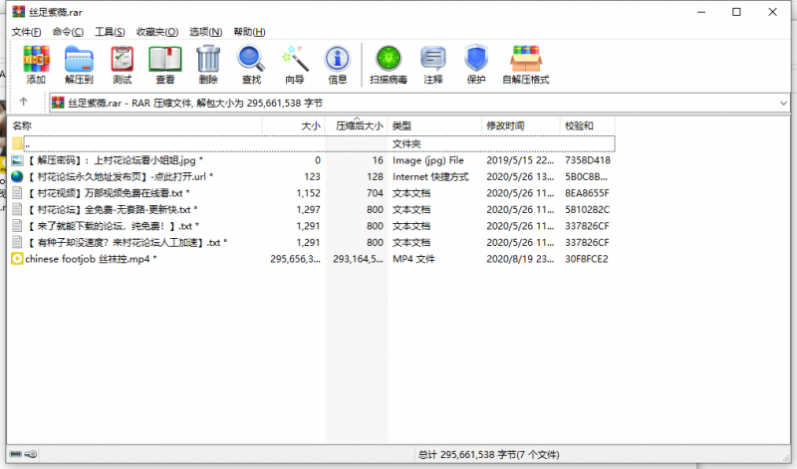797x469 pixels.
Task: Click the 自解压格式 (SFX) icon
Action: tap(525, 64)
